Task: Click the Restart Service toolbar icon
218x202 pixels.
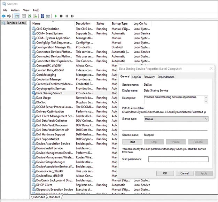Action: point(72,16)
